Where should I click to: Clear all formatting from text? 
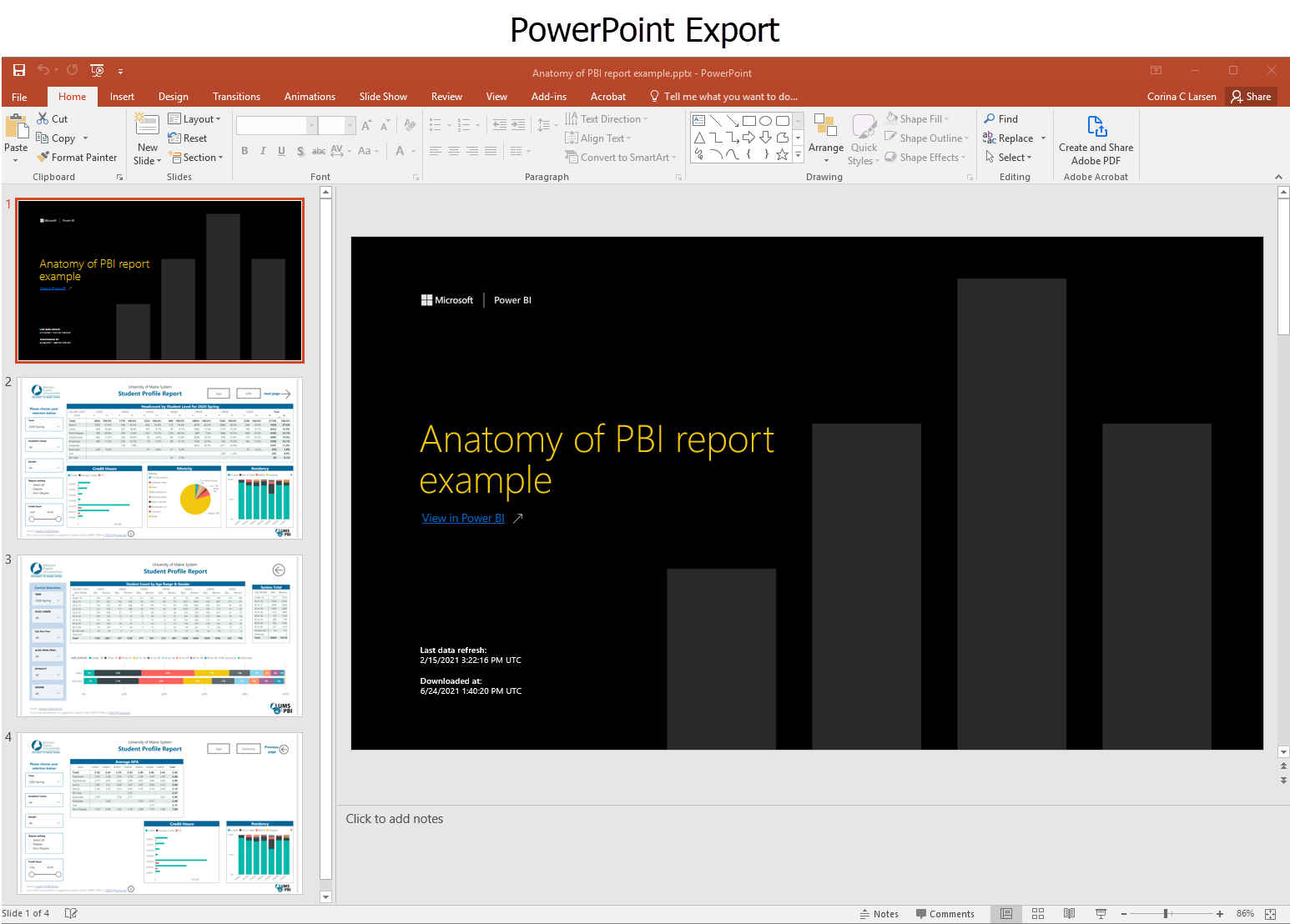(410, 125)
